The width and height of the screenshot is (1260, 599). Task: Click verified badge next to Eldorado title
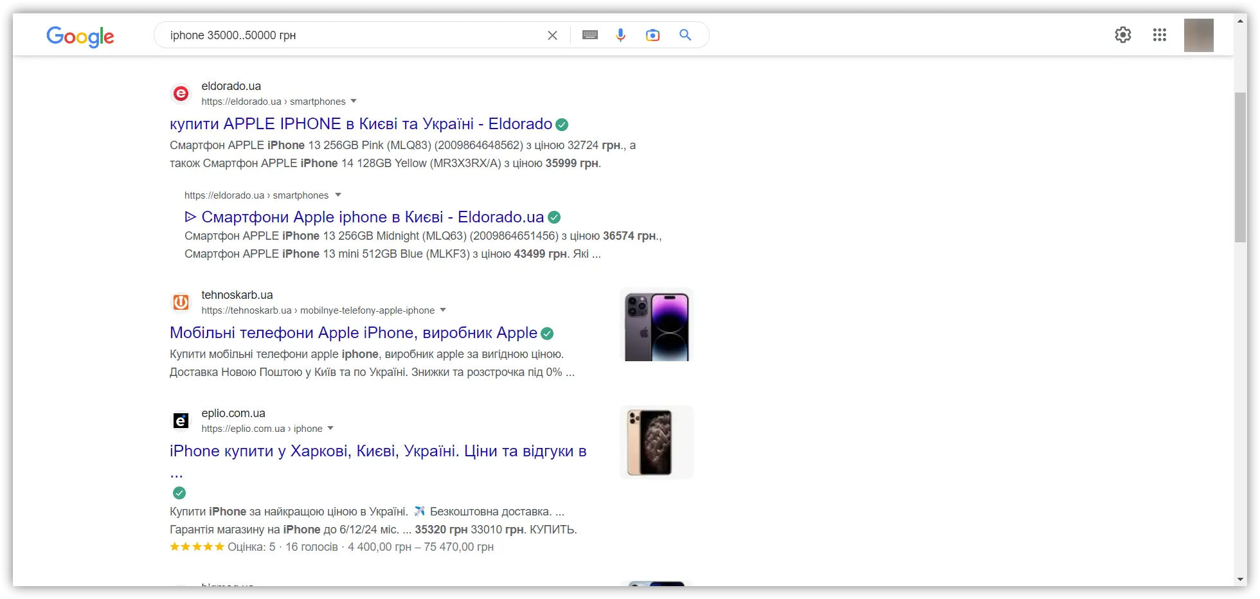[x=562, y=125]
